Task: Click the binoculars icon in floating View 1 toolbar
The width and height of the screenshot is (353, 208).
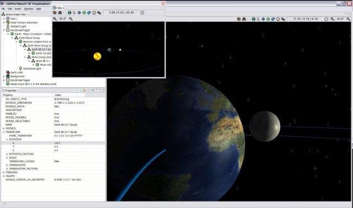Action: click(60, 13)
